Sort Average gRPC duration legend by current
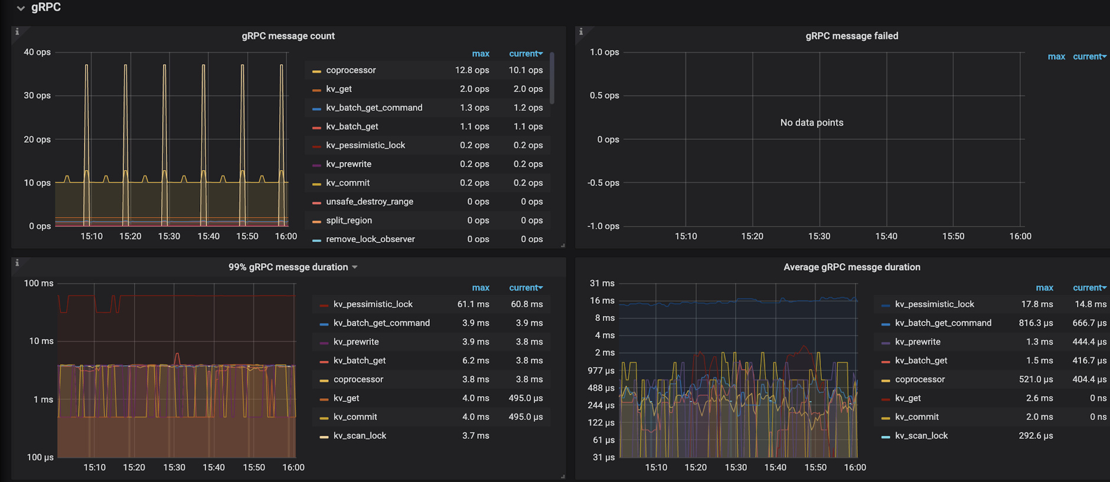Screen dimensions: 1110x482 click(1089, 288)
